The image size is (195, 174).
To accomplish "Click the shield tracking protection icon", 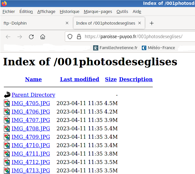I will pos(70,37).
